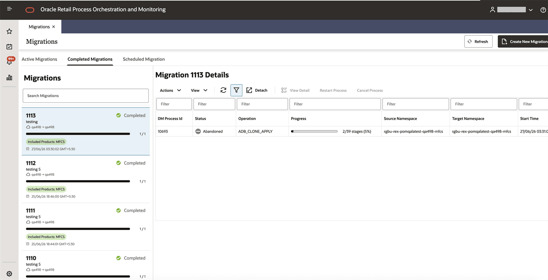548x280 pixels.
Task: Focus the Search Migrations field
Action: click(x=86, y=96)
